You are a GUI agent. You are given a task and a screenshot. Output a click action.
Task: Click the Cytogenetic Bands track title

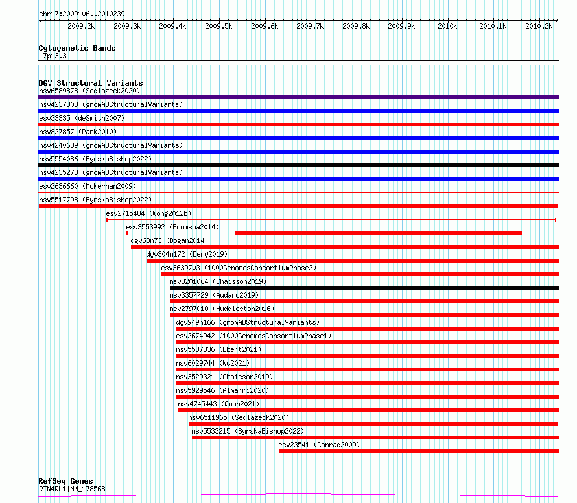(x=77, y=48)
